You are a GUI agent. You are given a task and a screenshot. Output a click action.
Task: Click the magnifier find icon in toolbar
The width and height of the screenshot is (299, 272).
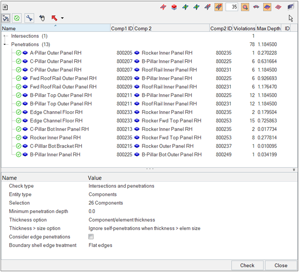pos(245,7)
